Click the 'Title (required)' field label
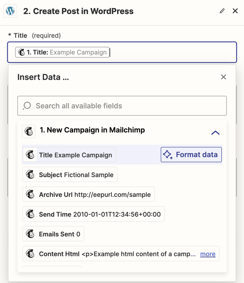244x283 pixels. 34,35
